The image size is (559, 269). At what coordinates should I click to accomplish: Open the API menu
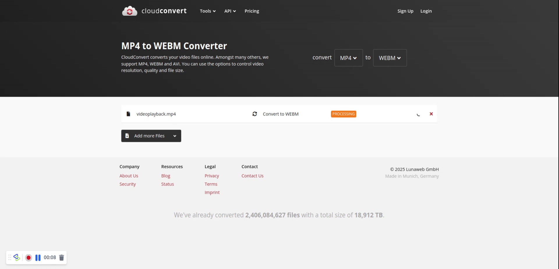tap(230, 11)
